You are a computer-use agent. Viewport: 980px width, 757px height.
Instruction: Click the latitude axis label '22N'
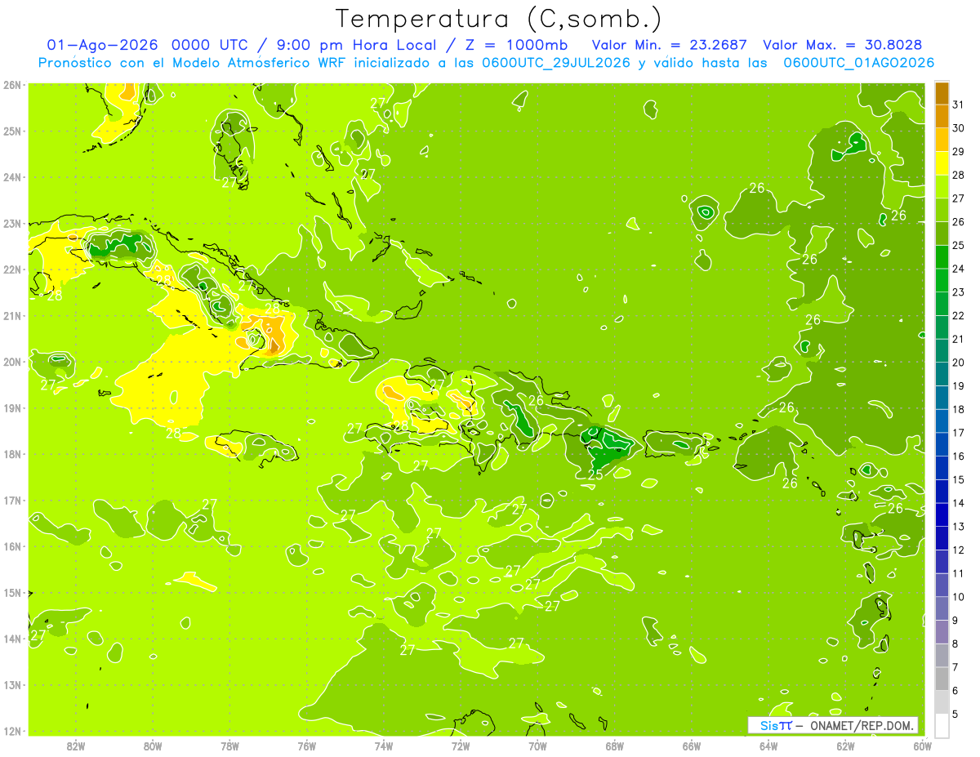coord(11,269)
